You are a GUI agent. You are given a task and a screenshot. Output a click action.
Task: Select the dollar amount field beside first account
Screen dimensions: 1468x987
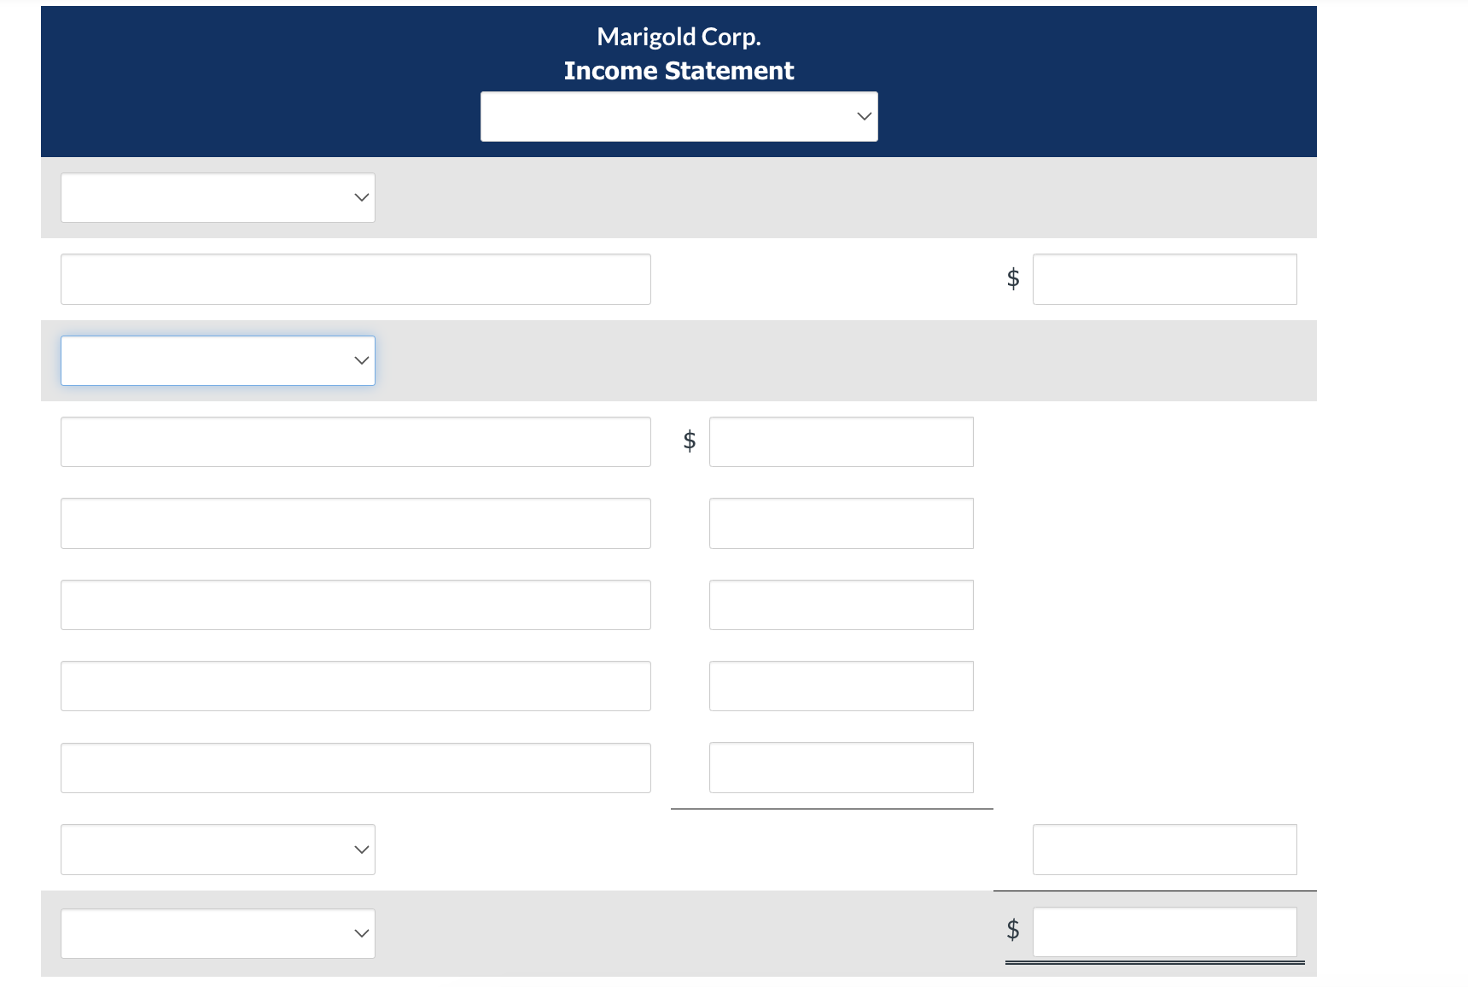tap(1164, 278)
